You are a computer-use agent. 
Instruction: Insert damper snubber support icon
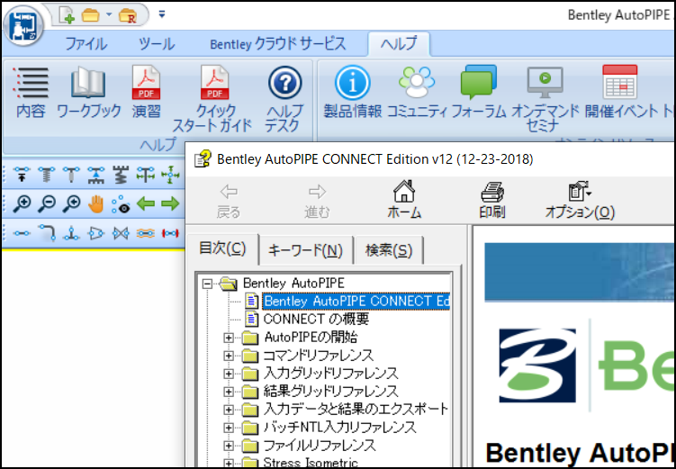click(x=71, y=175)
